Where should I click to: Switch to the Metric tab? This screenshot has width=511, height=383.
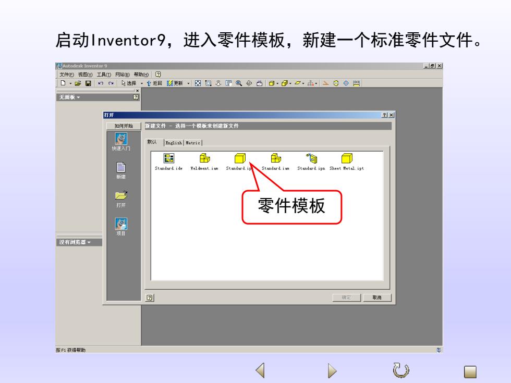[x=193, y=143]
